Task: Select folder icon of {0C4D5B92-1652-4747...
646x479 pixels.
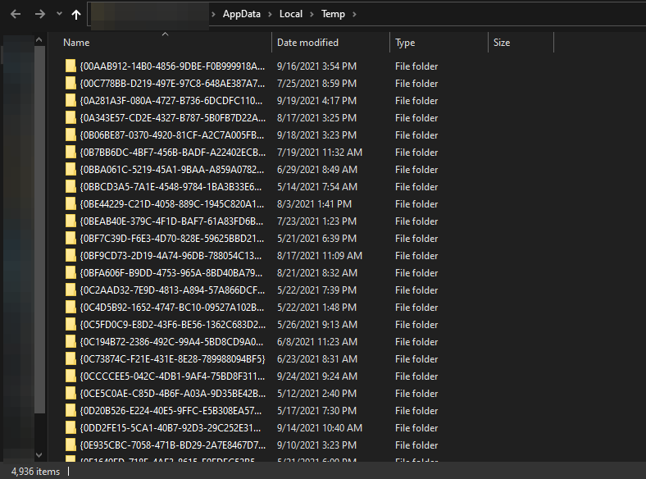Action: point(71,307)
